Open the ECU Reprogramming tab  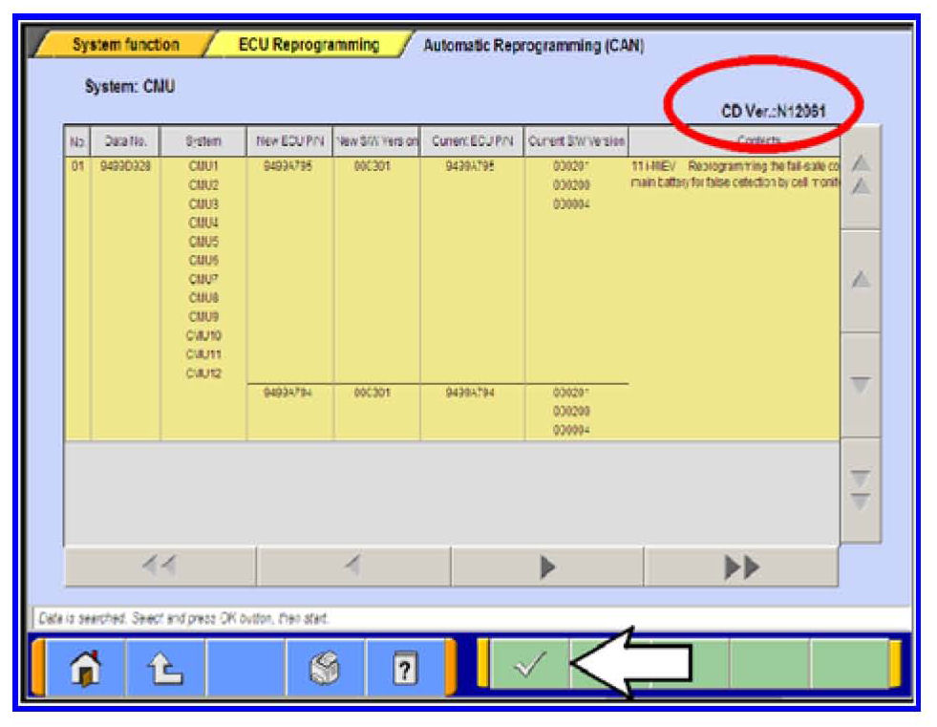pos(308,45)
